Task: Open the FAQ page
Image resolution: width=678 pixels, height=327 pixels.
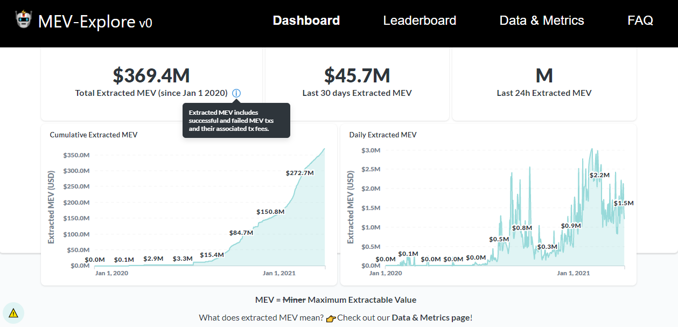Action: [640, 20]
